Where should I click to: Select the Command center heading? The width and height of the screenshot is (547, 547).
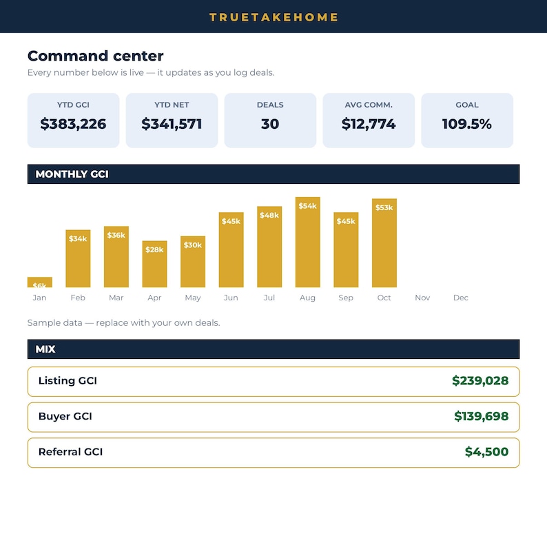pos(95,56)
